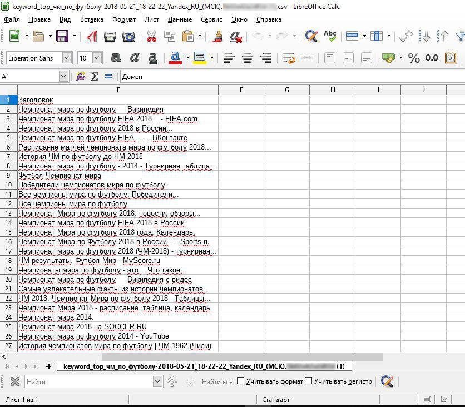The width and height of the screenshot is (465, 407).
Task: Select column E header
Action: point(118,90)
